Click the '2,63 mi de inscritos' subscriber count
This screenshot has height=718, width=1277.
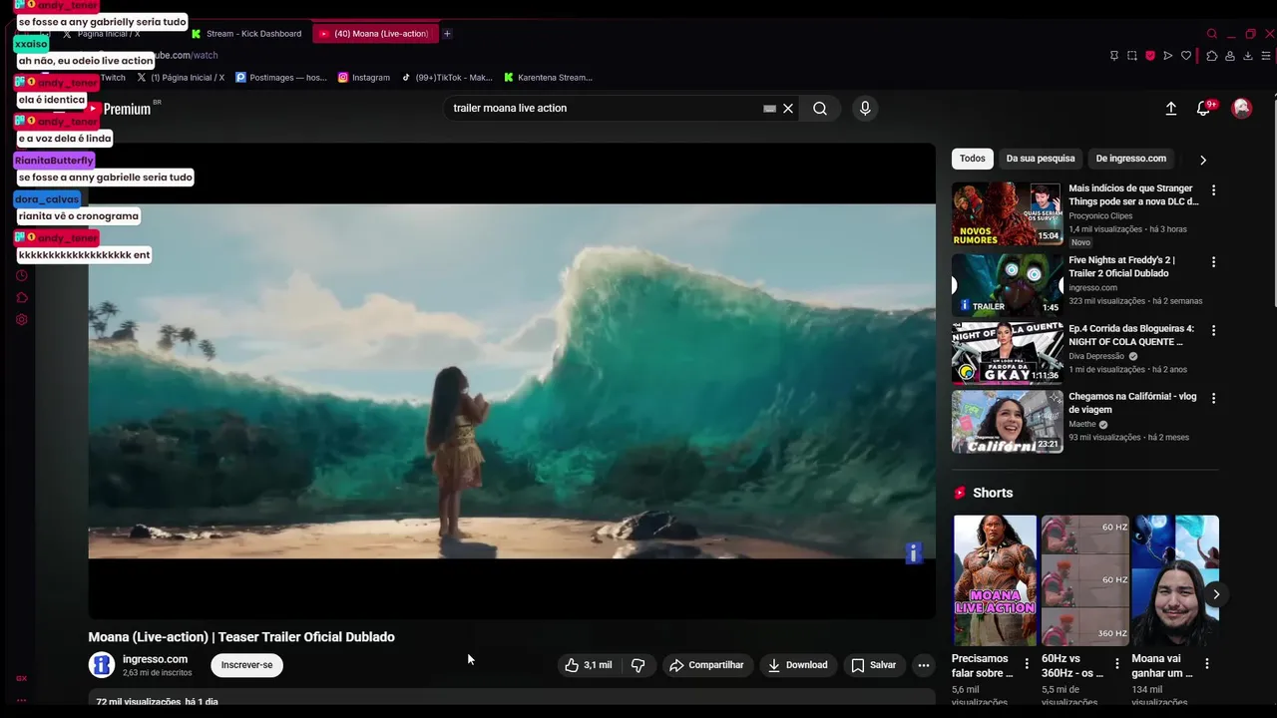158,673
